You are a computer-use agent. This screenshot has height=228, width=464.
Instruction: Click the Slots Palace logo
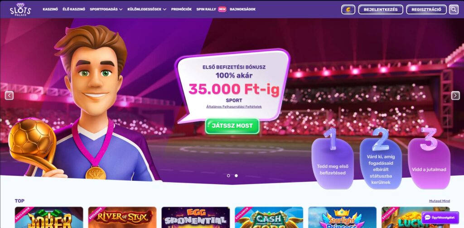pyautogui.click(x=20, y=9)
